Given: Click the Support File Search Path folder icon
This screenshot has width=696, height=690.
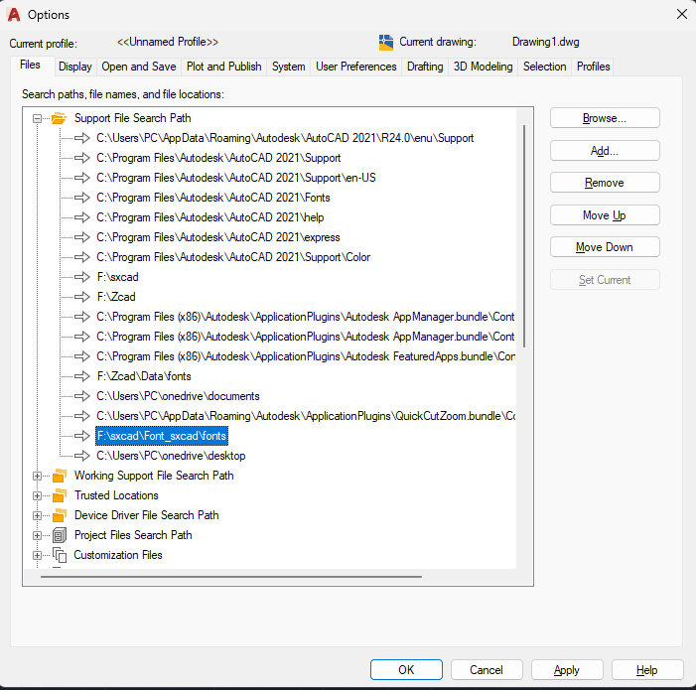Looking at the screenshot, I should (59, 118).
